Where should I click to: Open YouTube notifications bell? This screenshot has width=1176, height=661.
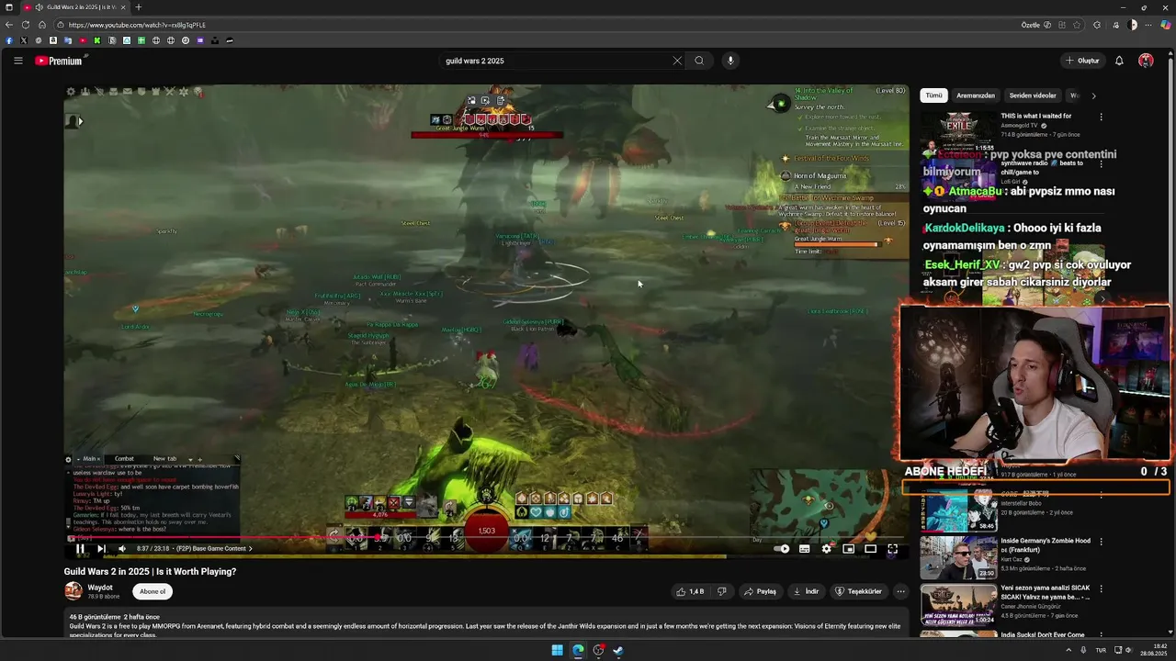coord(1119,61)
